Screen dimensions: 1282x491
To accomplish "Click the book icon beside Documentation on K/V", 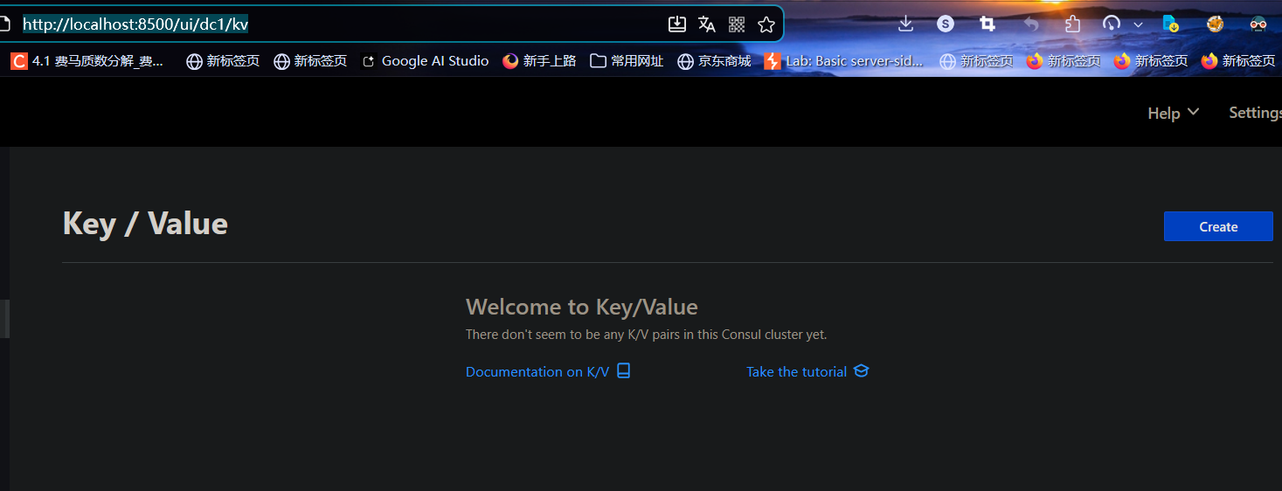I will tap(623, 371).
